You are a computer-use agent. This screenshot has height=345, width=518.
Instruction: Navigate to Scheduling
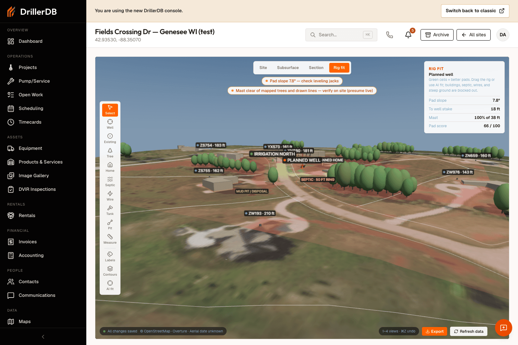point(43,109)
